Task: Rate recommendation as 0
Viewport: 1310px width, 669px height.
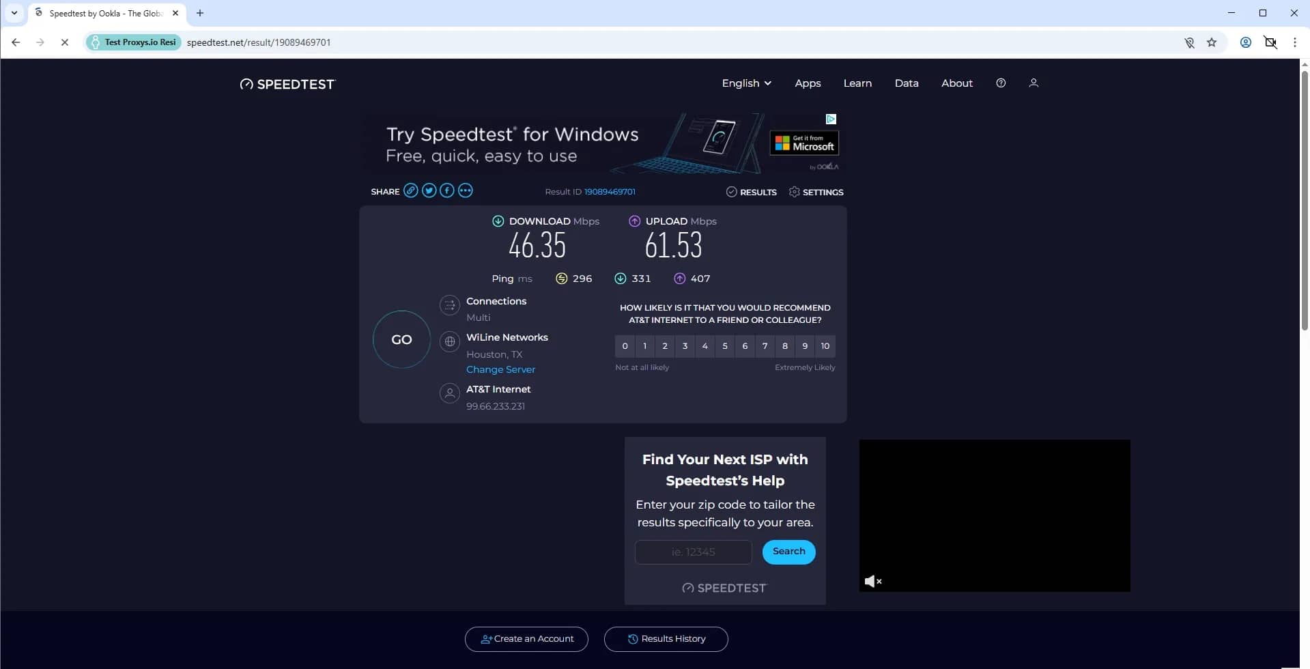Action: pyautogui.click(x=625, y=346)
